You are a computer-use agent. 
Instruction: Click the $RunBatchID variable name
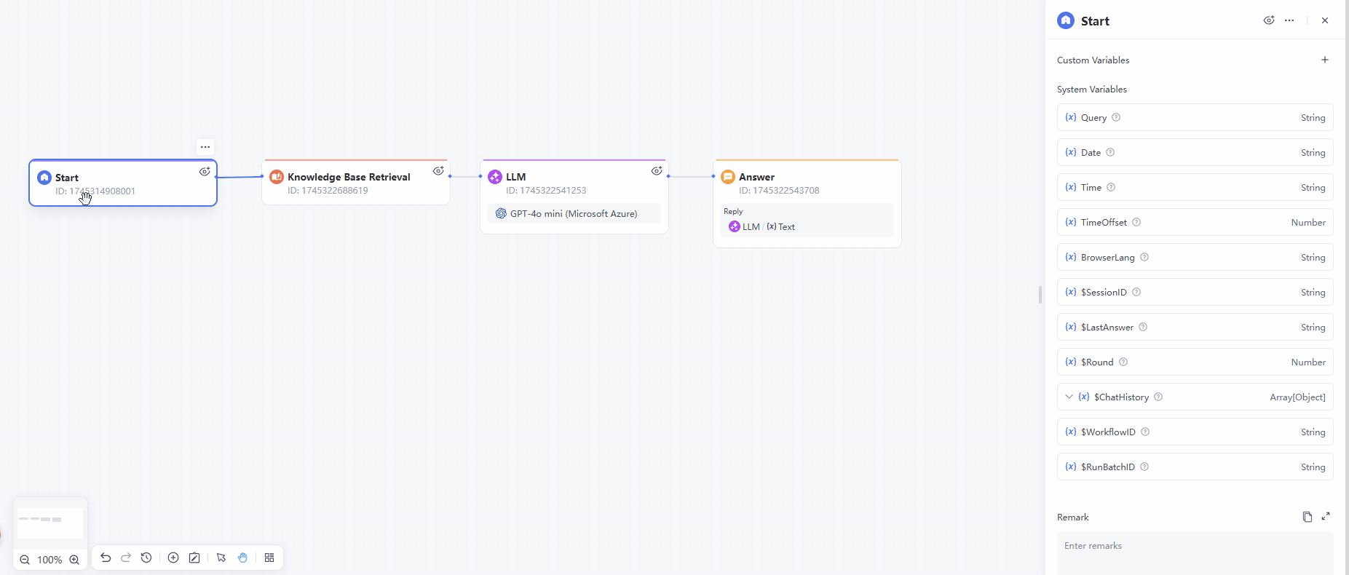click(x=1108, y=467)
